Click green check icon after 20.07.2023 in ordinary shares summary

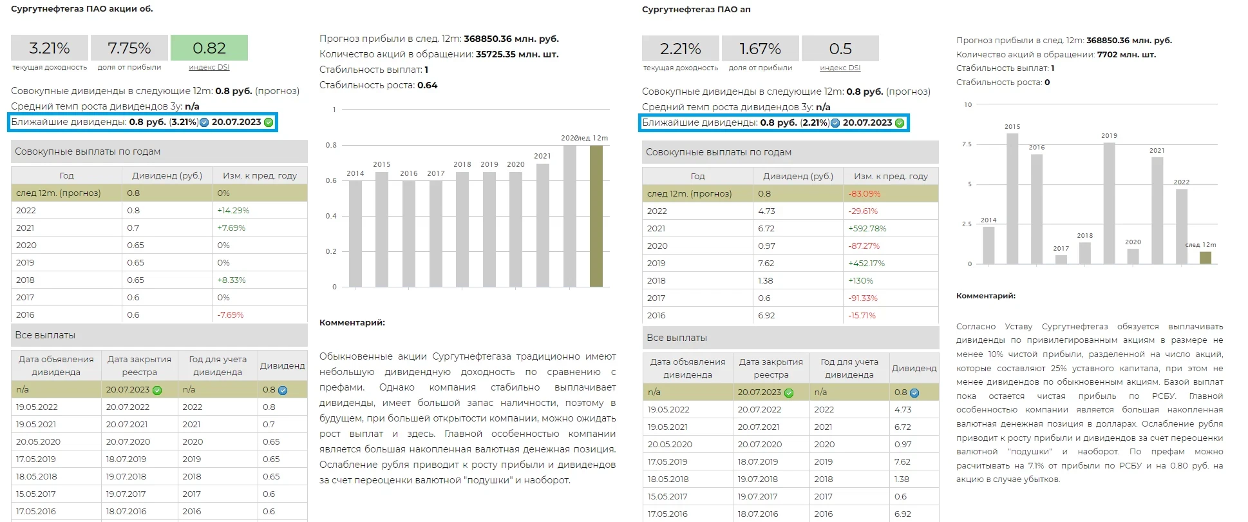click(x=269, y=122)
